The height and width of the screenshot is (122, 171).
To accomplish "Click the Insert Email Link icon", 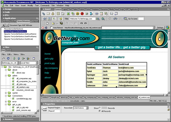I will 48,14.
